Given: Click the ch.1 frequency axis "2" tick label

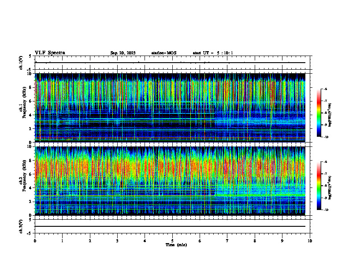Looking at the screenshot, I should click(x=30, y=128).
